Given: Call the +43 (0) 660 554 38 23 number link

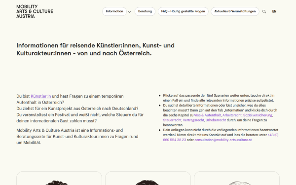Looking at the screenshot, I should pos(273,135).
